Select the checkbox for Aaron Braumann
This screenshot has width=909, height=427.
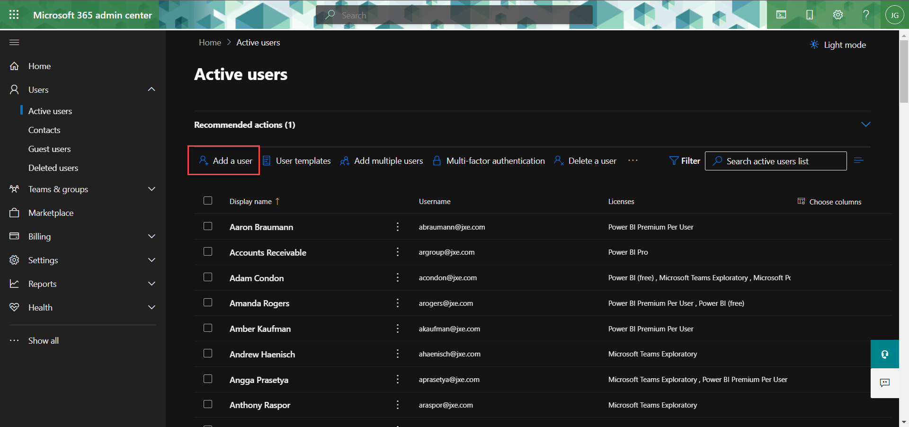[x=208, y=226]
